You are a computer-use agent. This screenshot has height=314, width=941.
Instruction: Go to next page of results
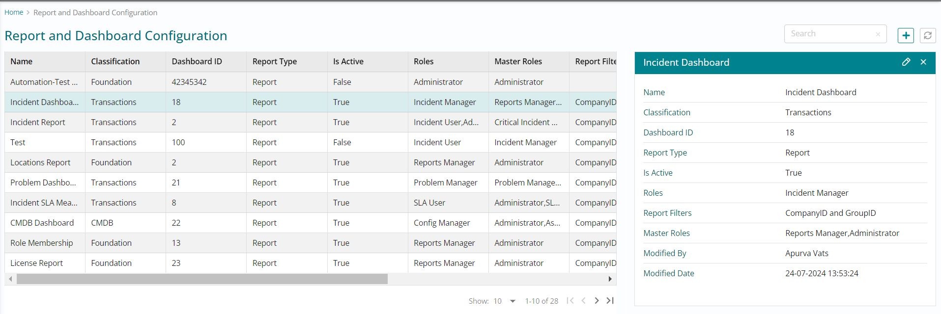[597, 301]
